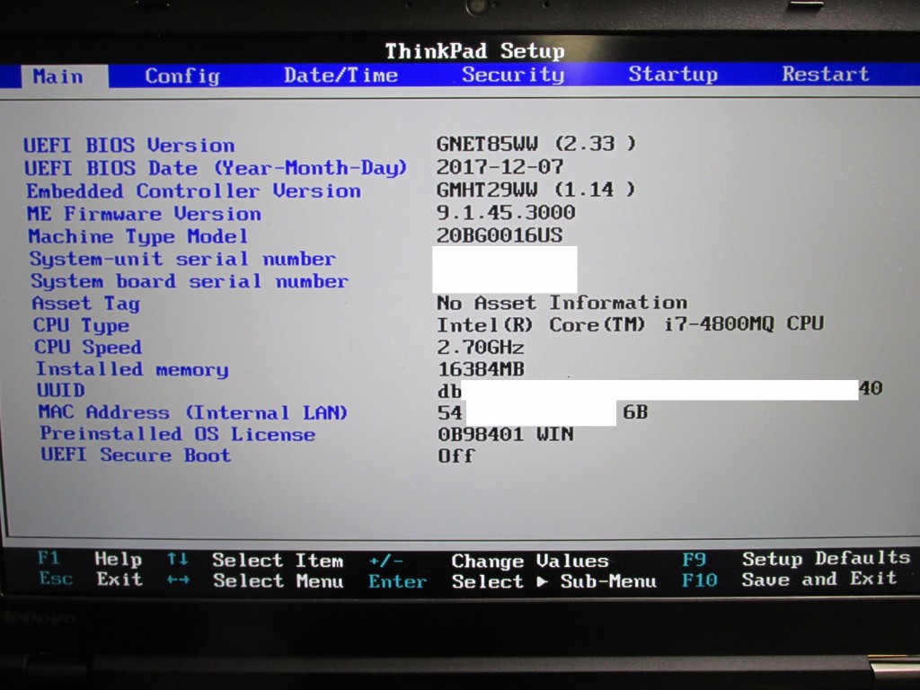Click the UEFI BIOS Version label
Screen dimensions: 920x690
click(129, 145)
